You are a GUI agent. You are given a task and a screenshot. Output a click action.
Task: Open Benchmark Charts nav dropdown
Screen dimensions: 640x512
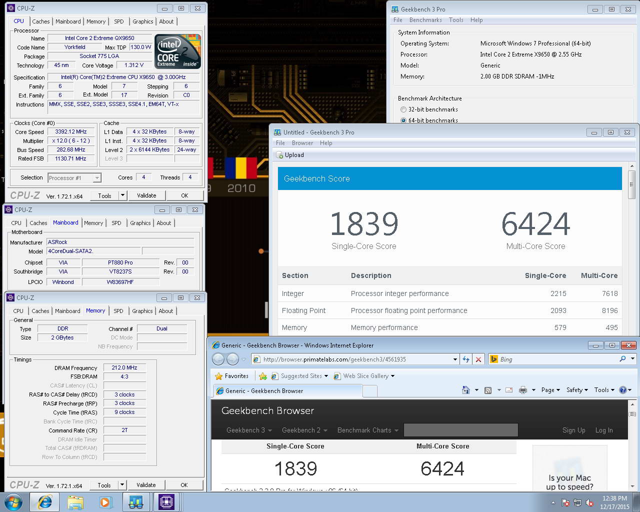pyautogui.click(x=368, y=430)
